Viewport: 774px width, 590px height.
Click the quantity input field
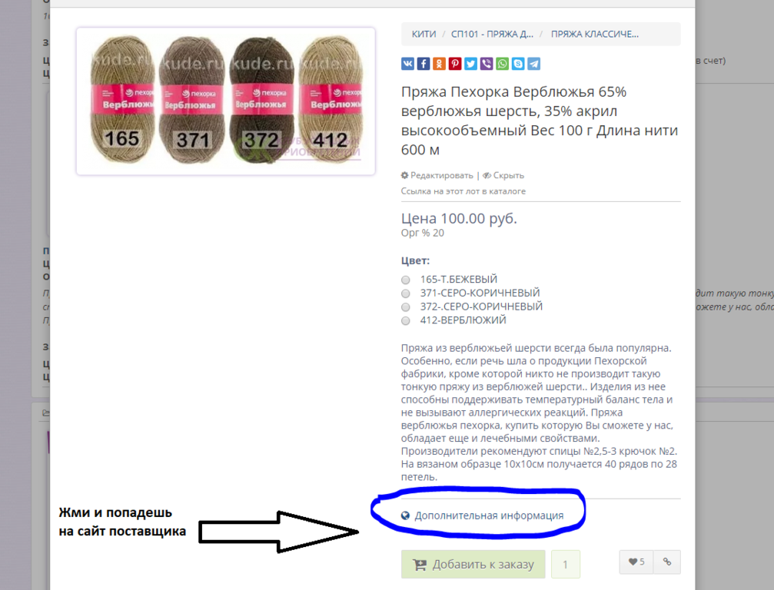[x=565, y=564]
